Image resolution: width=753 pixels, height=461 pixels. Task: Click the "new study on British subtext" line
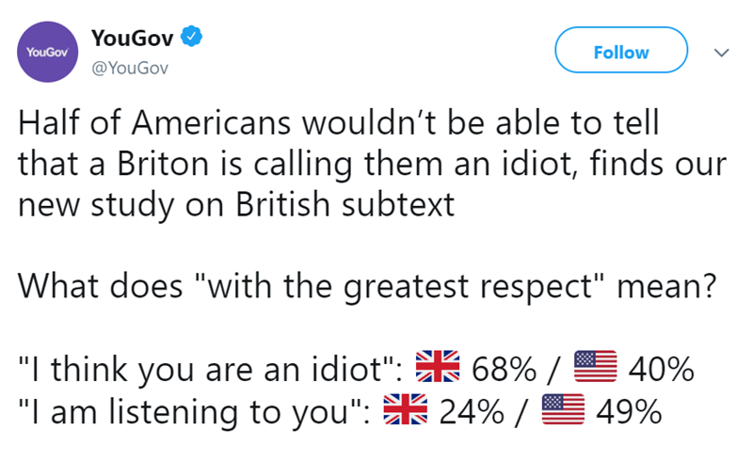236,205
